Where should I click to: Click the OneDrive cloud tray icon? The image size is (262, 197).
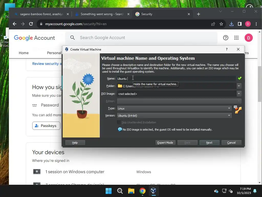[216, 191]
